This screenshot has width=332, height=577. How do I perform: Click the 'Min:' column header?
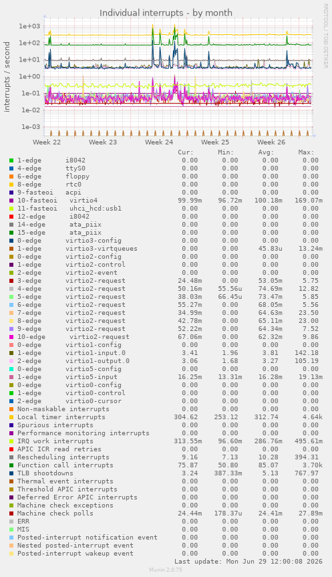click(226, 152)
